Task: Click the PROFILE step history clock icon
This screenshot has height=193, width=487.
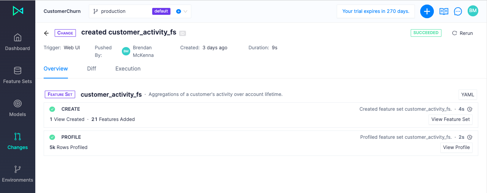Action: coord(470,137)
